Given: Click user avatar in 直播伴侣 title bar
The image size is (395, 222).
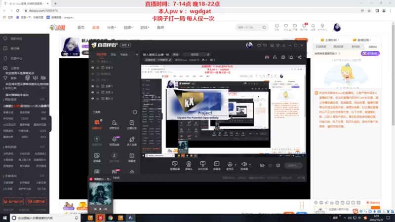Looking at the screenshot, I should 249,45.
